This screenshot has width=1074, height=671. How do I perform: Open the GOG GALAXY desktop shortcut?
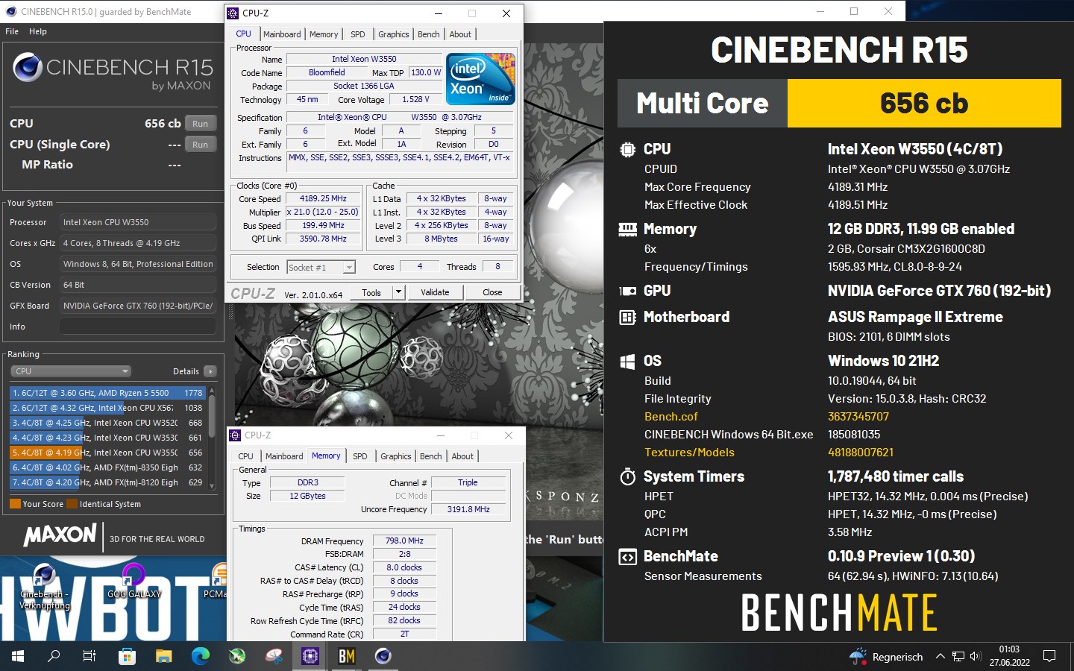(134, 582)
